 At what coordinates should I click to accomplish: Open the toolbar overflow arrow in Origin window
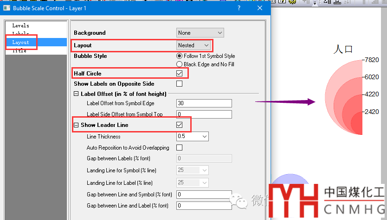(x=315, y=3)
